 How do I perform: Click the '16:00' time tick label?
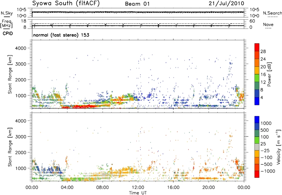point(173,188)
